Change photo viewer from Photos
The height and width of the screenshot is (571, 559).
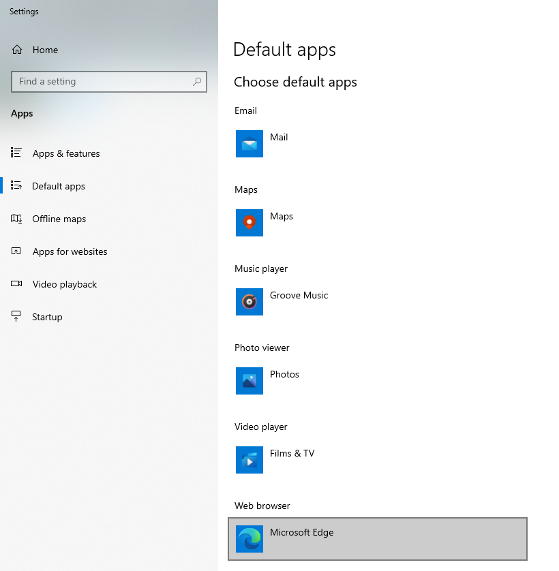pyautogui.click(x=284, y=374)
